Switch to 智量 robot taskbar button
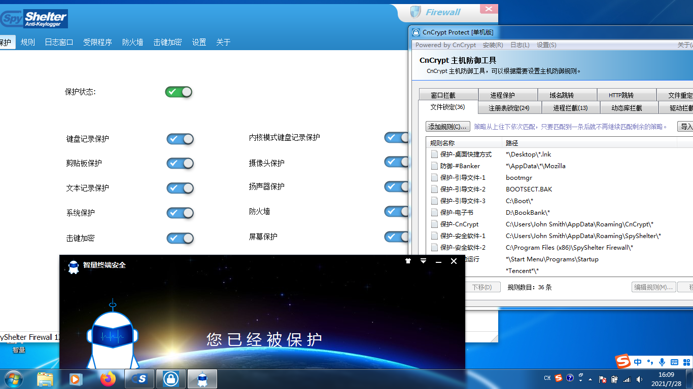The image size is (693, 389). coord(202,379)
